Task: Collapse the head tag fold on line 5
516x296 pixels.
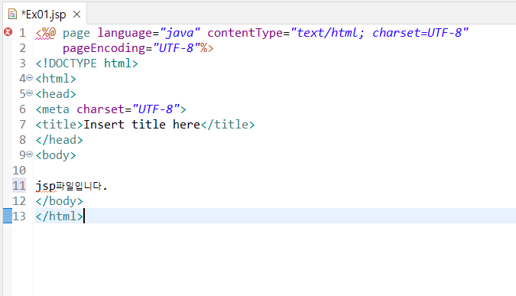Action: [x=29, y=93]
